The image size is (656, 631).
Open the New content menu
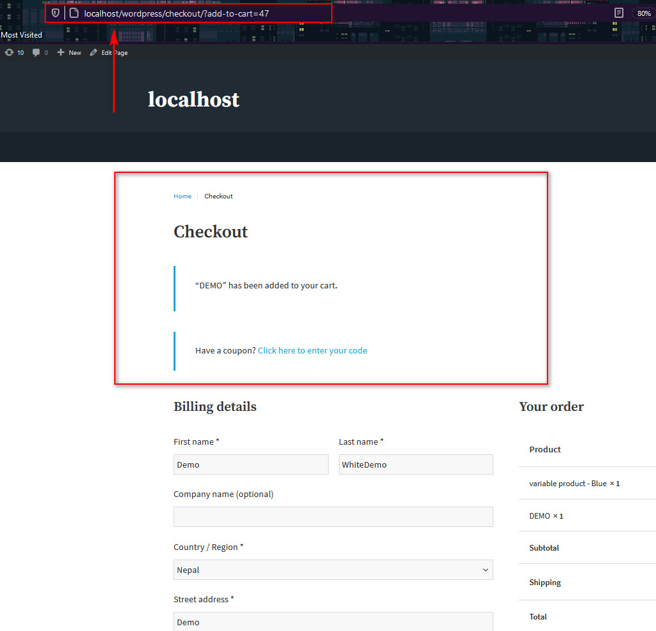(x=69, y=53)
